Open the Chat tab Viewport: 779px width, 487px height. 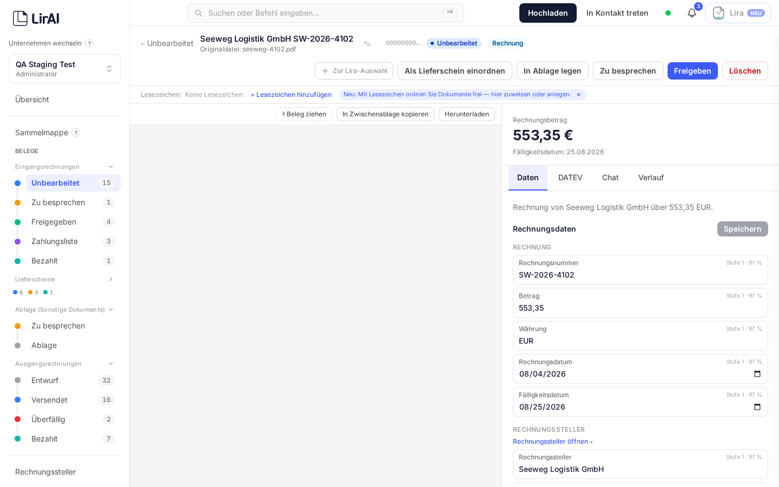coord(610,177)
